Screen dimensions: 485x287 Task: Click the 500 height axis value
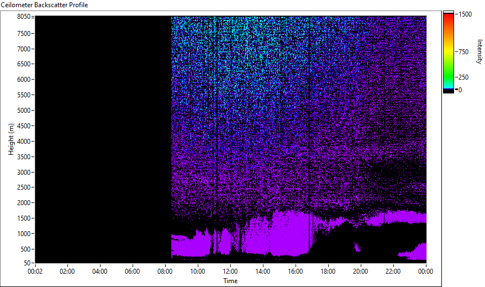coord(25,249)
